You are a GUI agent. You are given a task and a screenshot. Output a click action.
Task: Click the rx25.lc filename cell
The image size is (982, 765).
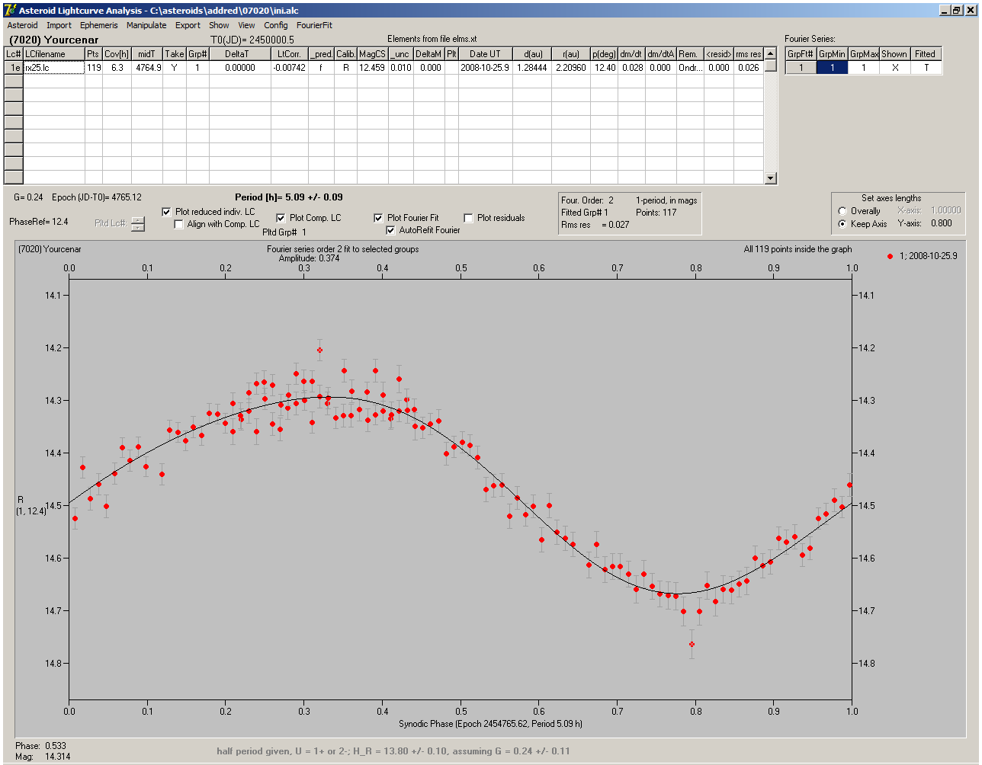54,68
